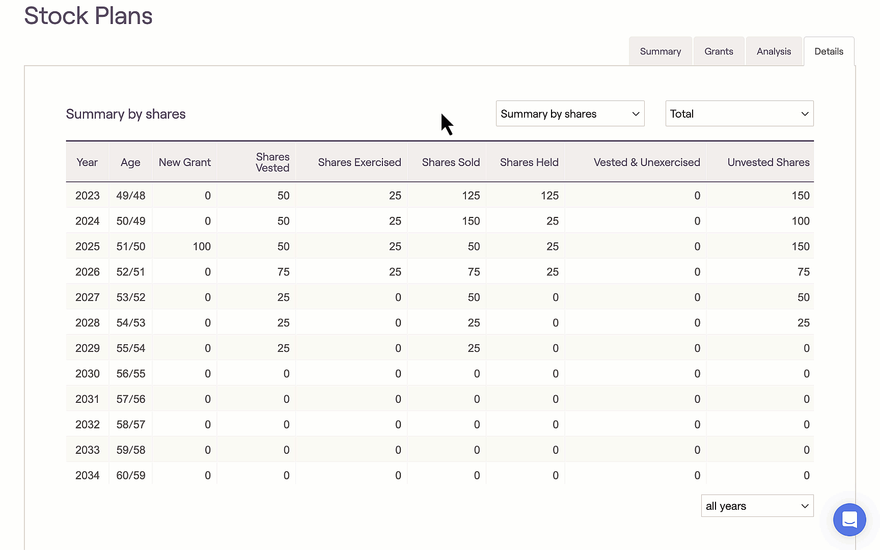The width and height of the screenshot is (880, 550).
Task: Click the Shares Held column header
Action: coord(529,162)
